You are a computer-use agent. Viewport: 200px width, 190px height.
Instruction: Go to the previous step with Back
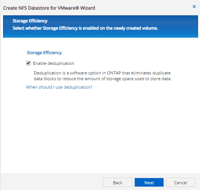pos(117,182)
